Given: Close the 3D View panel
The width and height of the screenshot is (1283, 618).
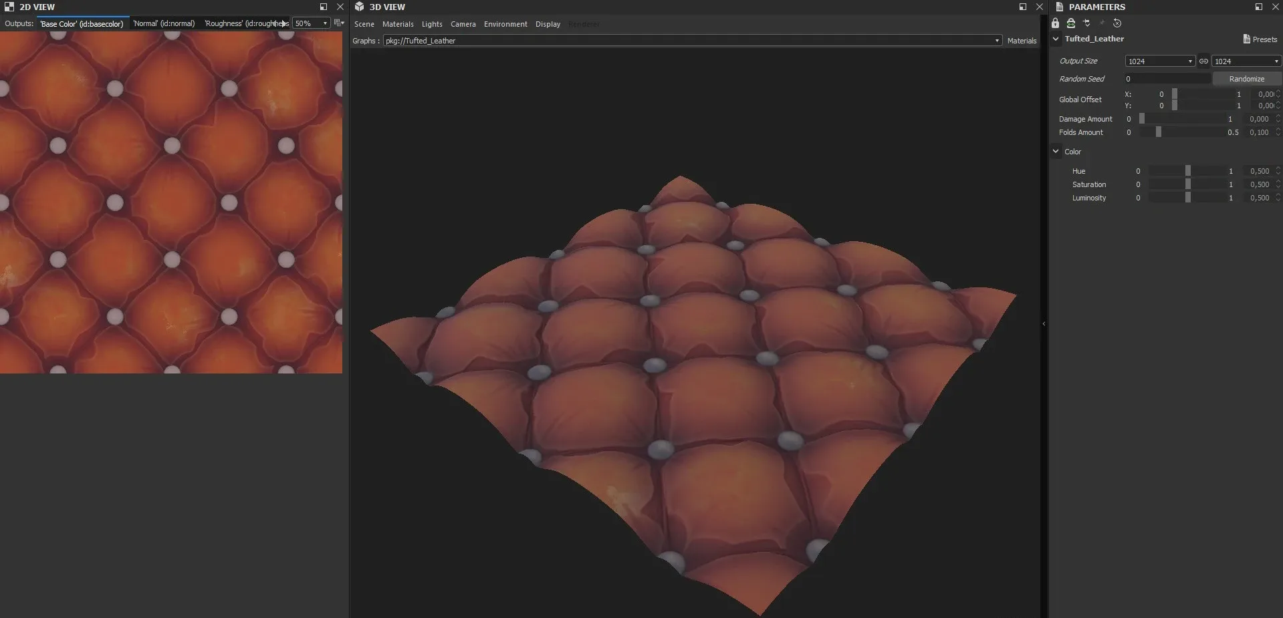Looking at the screenshot, I should click(1039, 7).
